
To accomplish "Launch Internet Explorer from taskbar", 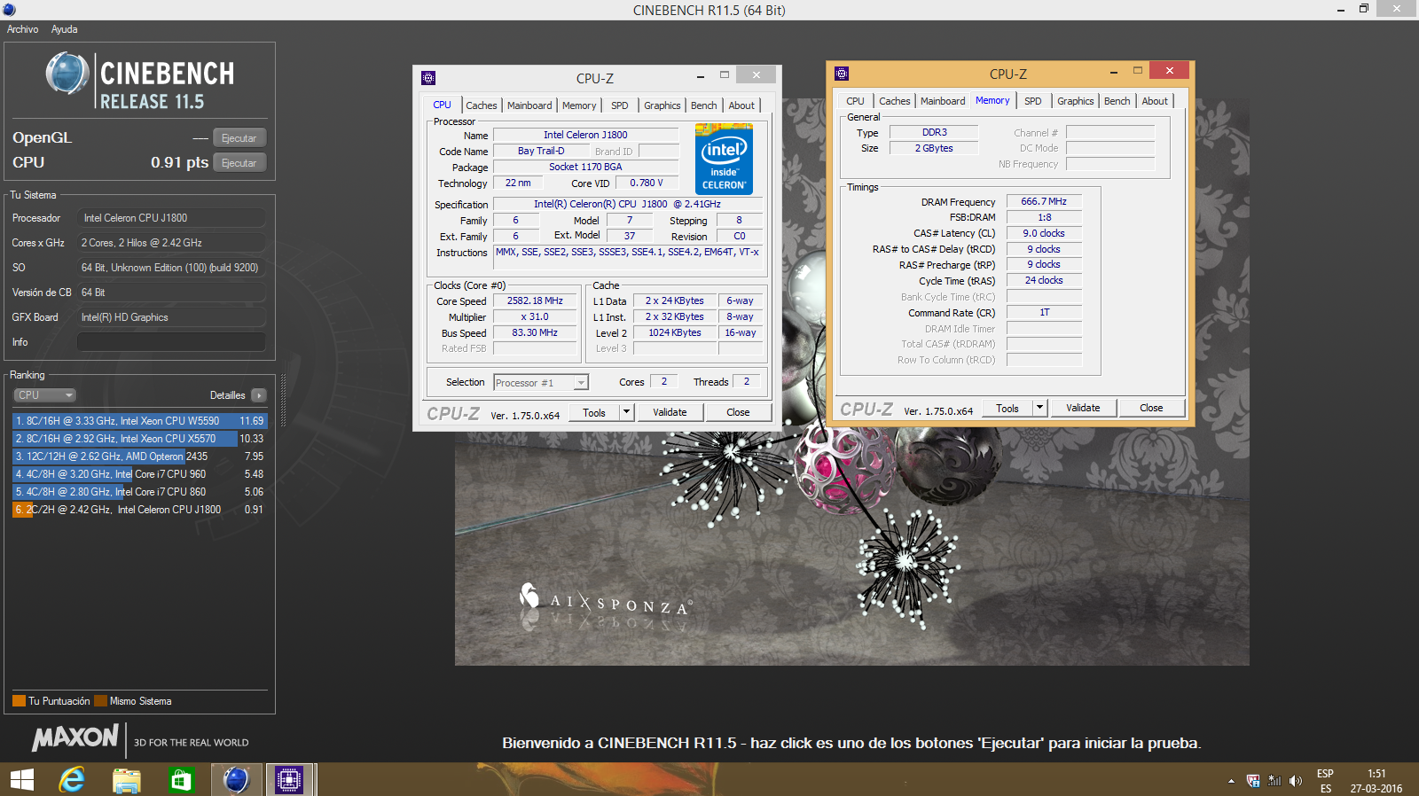I will pos(72,780).
